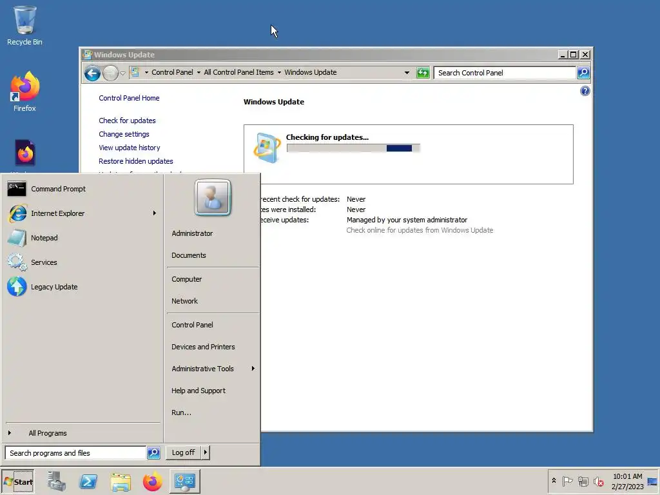Expand the All Control Panel Items breadcrumb arrow
This screenshot has height=495, width=660.
(199, 72)
